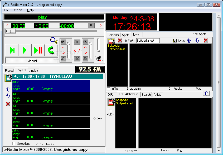
Task: Open the Options menu
Action: (x=18, y=10)
